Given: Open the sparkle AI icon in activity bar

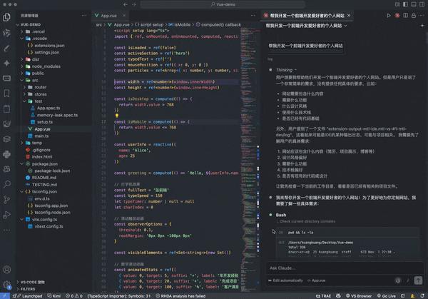Looking at the screenshot, I should click(6, 63).
